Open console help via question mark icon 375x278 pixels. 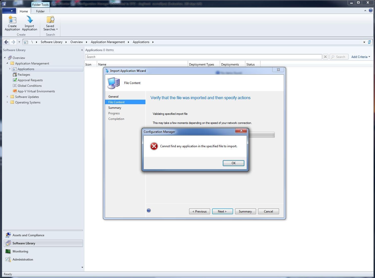coord(371,10)
